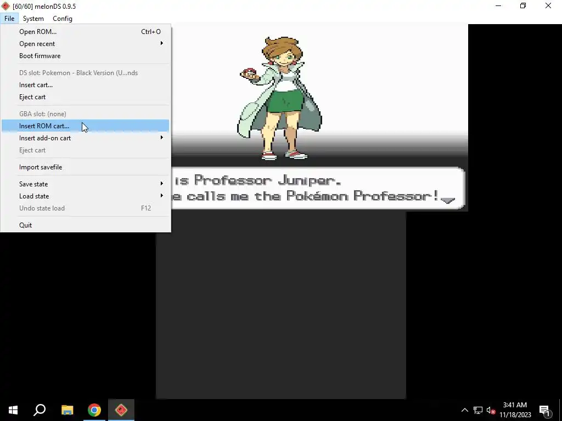Expand the Load state submenu
Viewport: 562px width, 421px height.
85,196
